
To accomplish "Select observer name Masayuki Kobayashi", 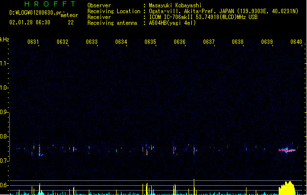I will 175,5.
